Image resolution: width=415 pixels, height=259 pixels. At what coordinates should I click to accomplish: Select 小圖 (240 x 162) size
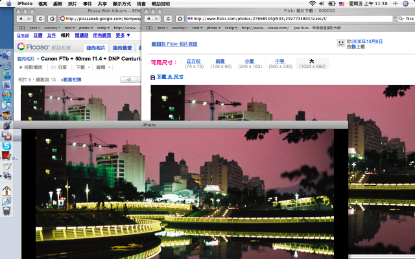click(x=250, y=63)
